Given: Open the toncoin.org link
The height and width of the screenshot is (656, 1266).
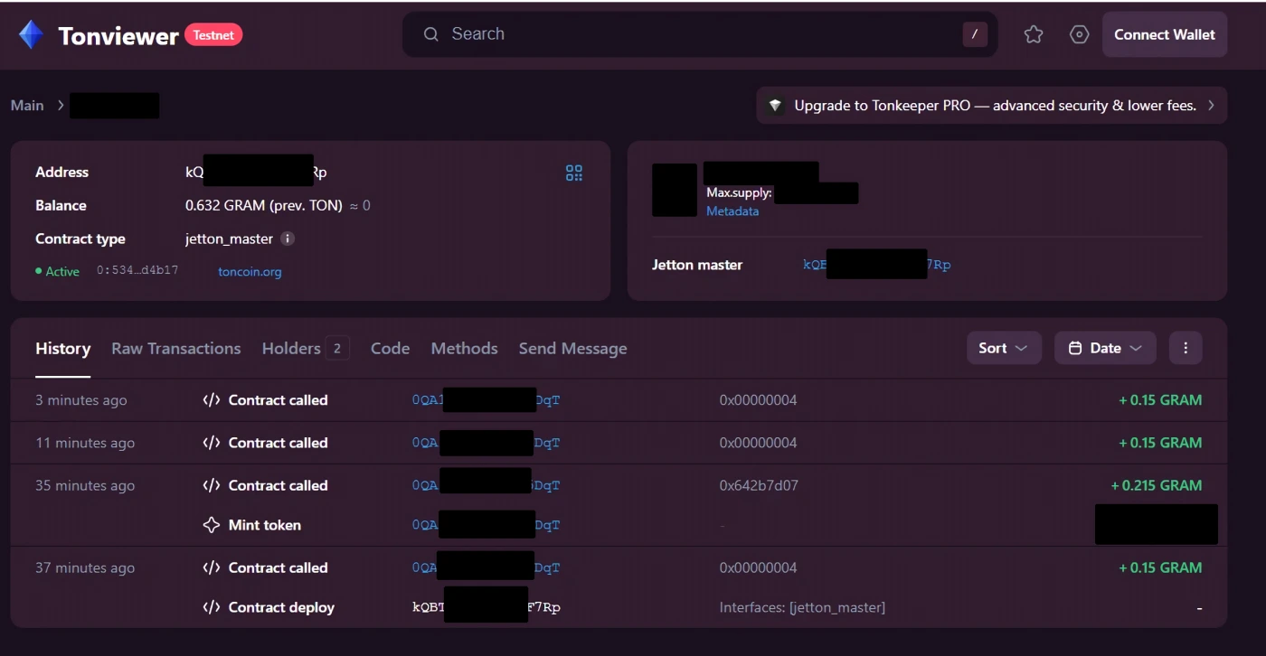Looking at the screenshot, I should coord(250,271).
